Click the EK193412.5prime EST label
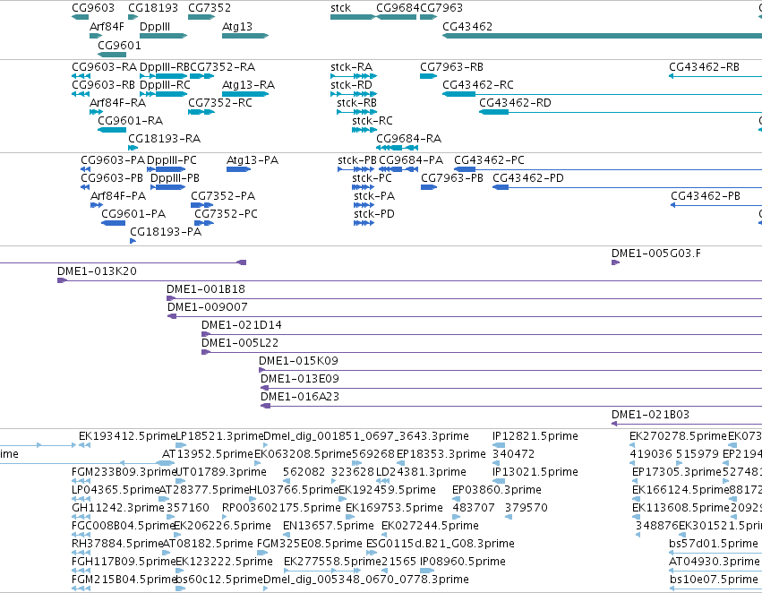The image size is (762, 593). pyautogui.click(x=127, y=436)
